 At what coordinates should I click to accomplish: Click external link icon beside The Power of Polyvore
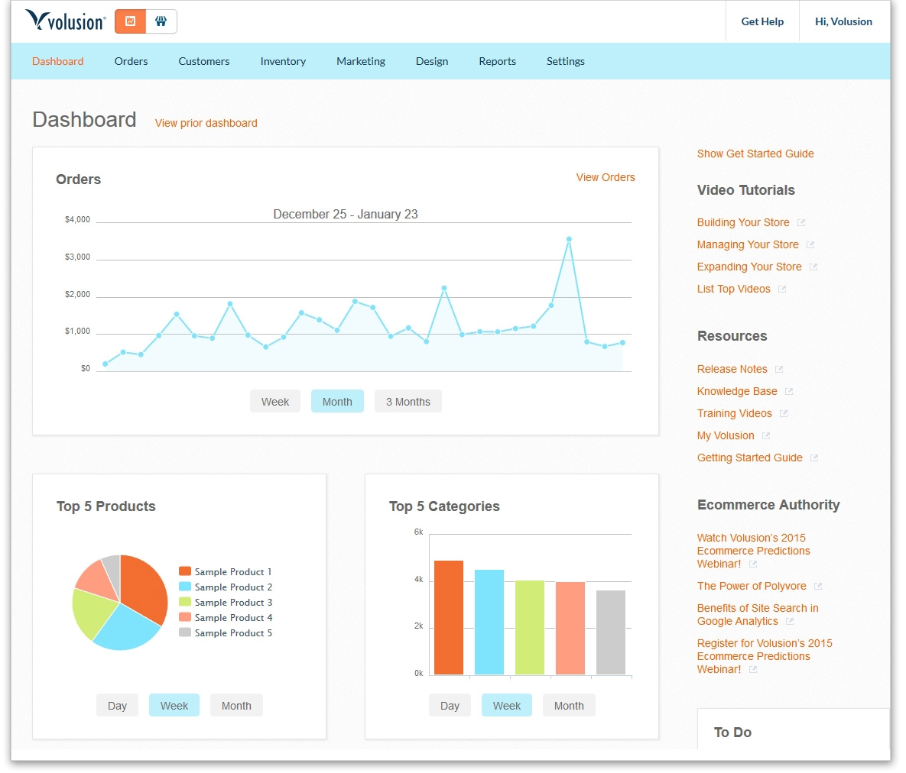click(x=817, y=587)
